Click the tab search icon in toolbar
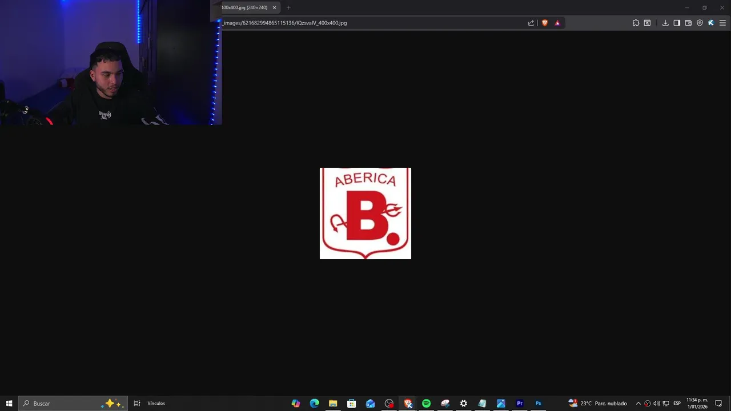 (647, 23)
